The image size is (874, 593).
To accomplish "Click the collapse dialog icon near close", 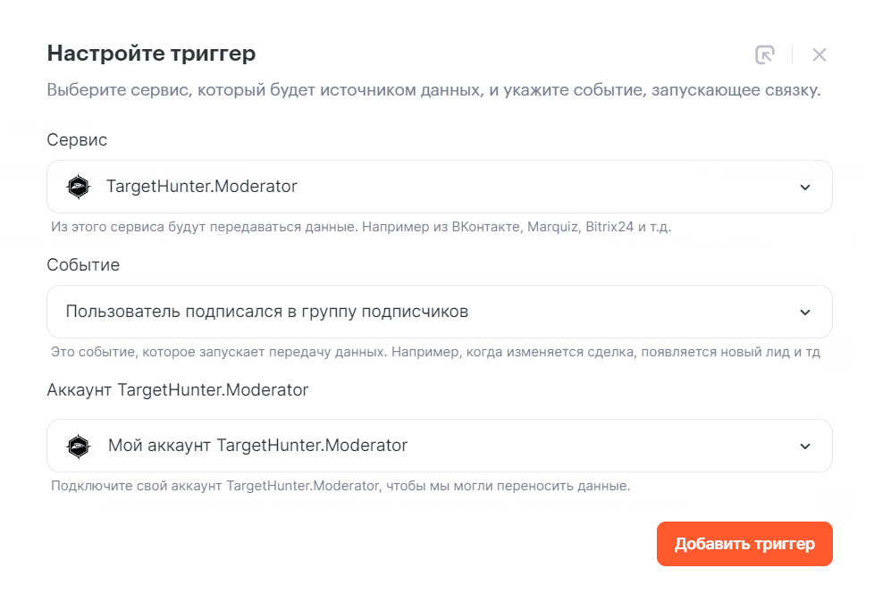I will (764, 54).
